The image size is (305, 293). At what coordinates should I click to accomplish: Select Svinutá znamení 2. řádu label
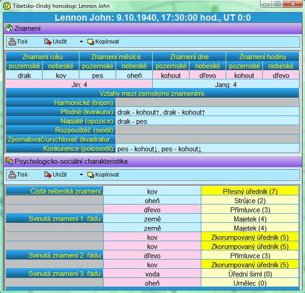[55, 255]
